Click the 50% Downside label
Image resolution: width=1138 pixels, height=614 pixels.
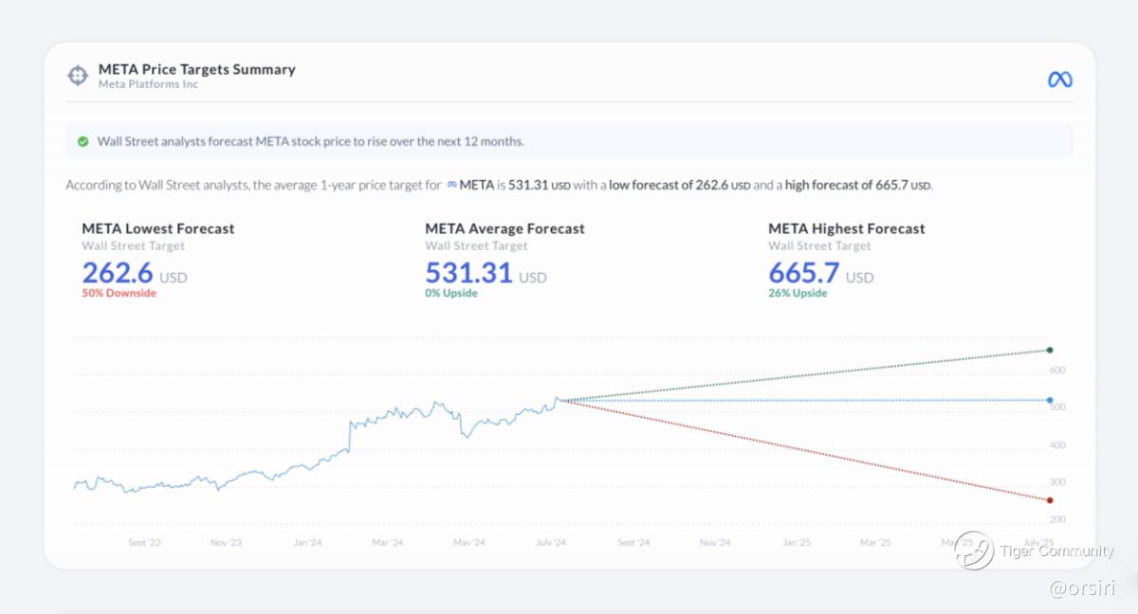coord(119,294)
